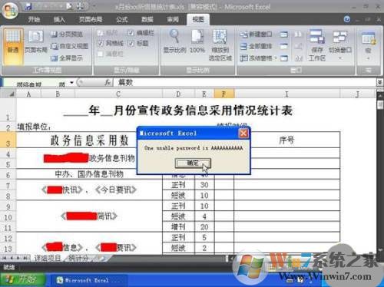Viewport: 384px width, 287px height.
Task: Close the Microsoft Excel message dialog
Action: click(243, 134)
